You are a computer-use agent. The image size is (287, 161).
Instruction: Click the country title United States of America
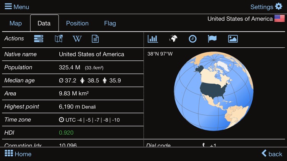[x=240, y=19]
